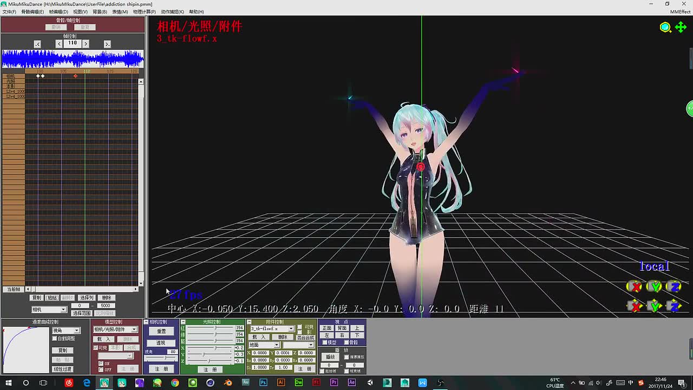The height and width of the screenshot is (390, 693).
Task: Open Adobe Illustrator from the taskbar
Action: pos(281,382)
